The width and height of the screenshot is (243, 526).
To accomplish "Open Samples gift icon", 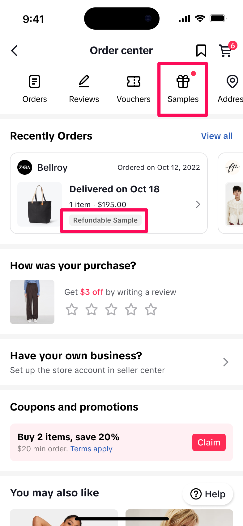I will click(183, 82).
